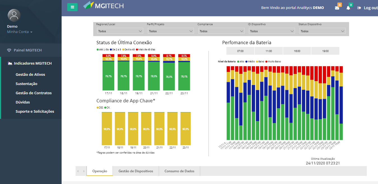Click the Mais de 45 dias legend item
The image size is (378, 184).
(146, 49)
